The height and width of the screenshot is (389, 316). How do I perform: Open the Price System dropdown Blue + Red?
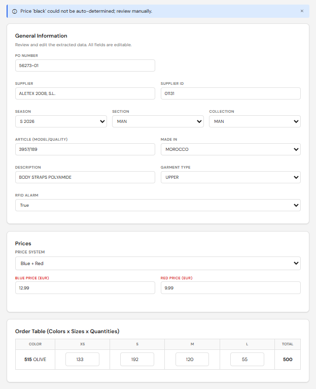click(158, 263)
